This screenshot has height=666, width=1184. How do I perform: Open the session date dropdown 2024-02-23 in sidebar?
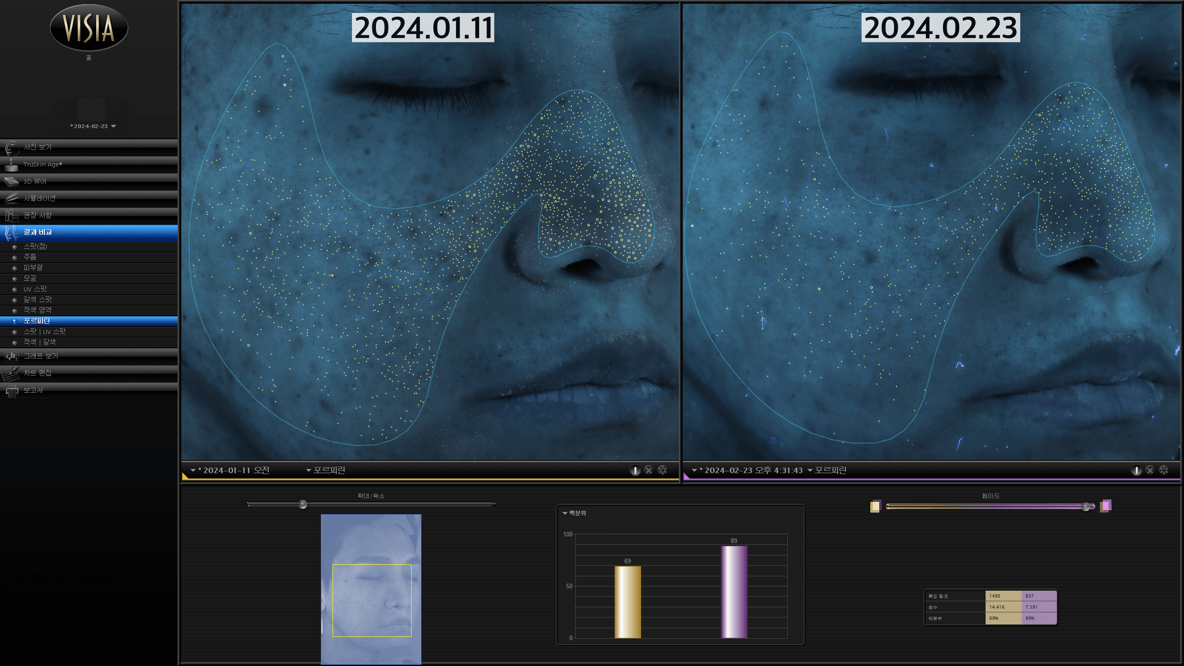[92, 126]
